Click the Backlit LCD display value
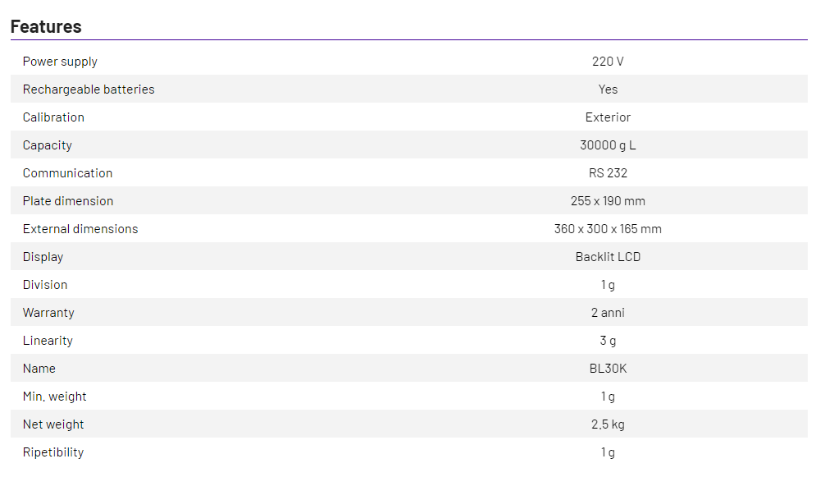The height and width of the screenshot is (477, 816). coord(608,257)
